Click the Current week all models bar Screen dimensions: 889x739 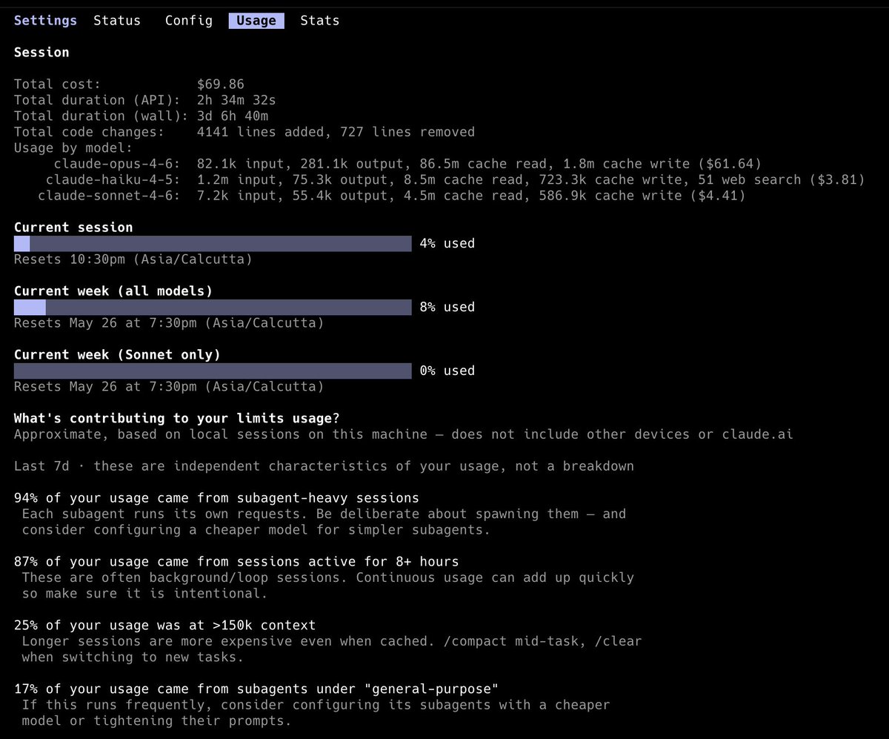pyautogui.click(x=213, y=308)
